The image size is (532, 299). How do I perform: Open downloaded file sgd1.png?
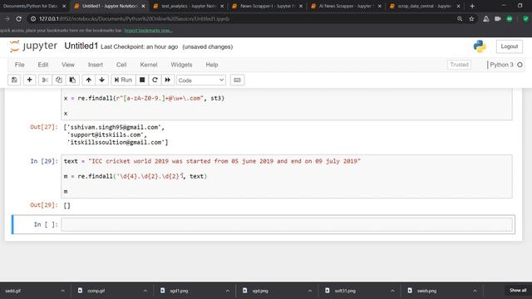tap(179, 291)
